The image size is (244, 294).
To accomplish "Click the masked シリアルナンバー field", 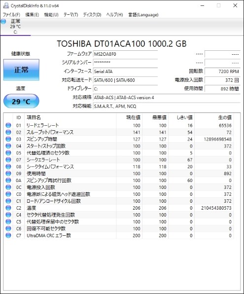I will 125,63.
